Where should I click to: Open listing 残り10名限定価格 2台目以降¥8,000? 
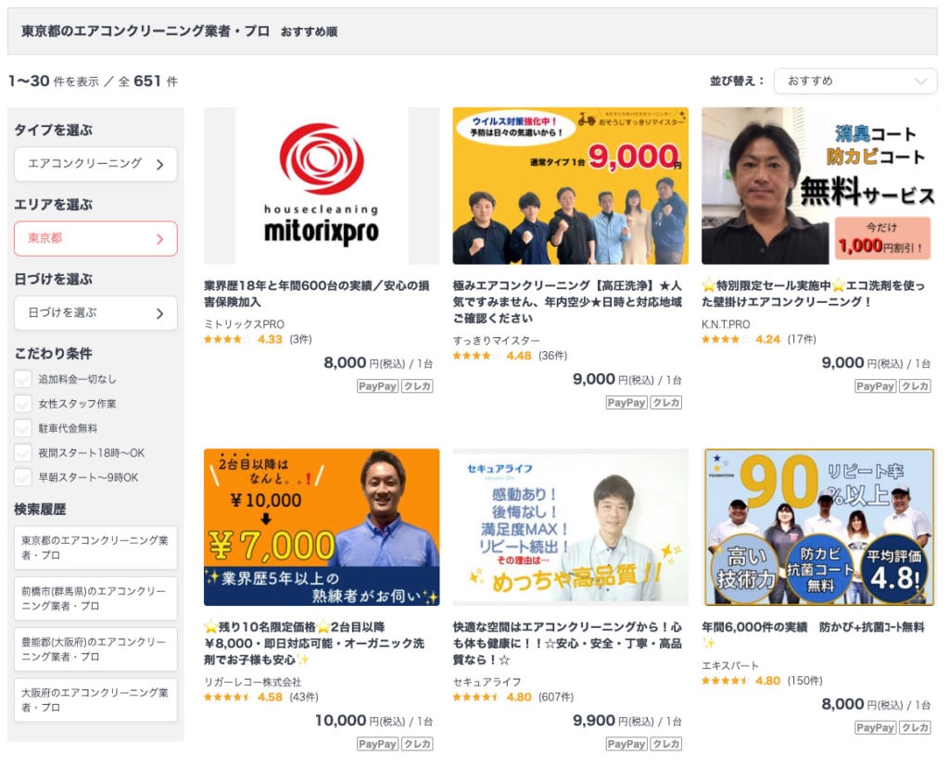pyautogui.click(x=314, y=643)
